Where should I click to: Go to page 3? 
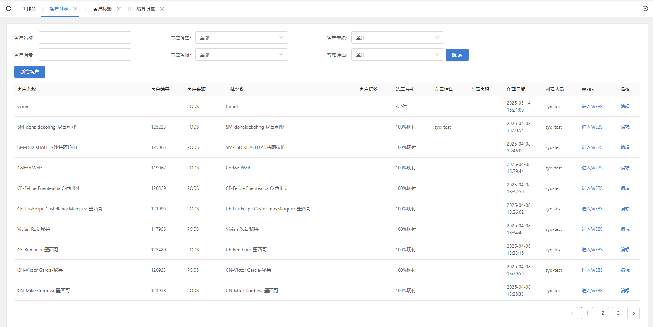click(618, 313)
